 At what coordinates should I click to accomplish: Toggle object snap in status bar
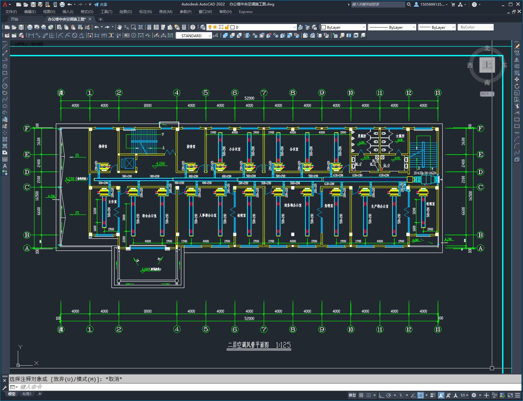coord(420,395)
